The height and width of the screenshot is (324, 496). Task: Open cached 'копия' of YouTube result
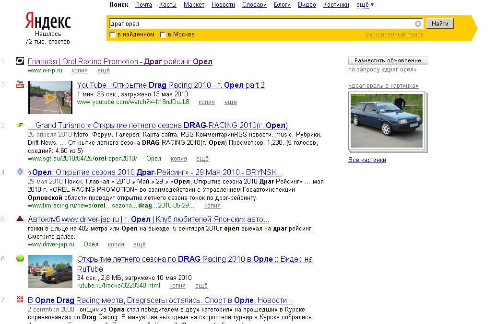tap(207, 102)
